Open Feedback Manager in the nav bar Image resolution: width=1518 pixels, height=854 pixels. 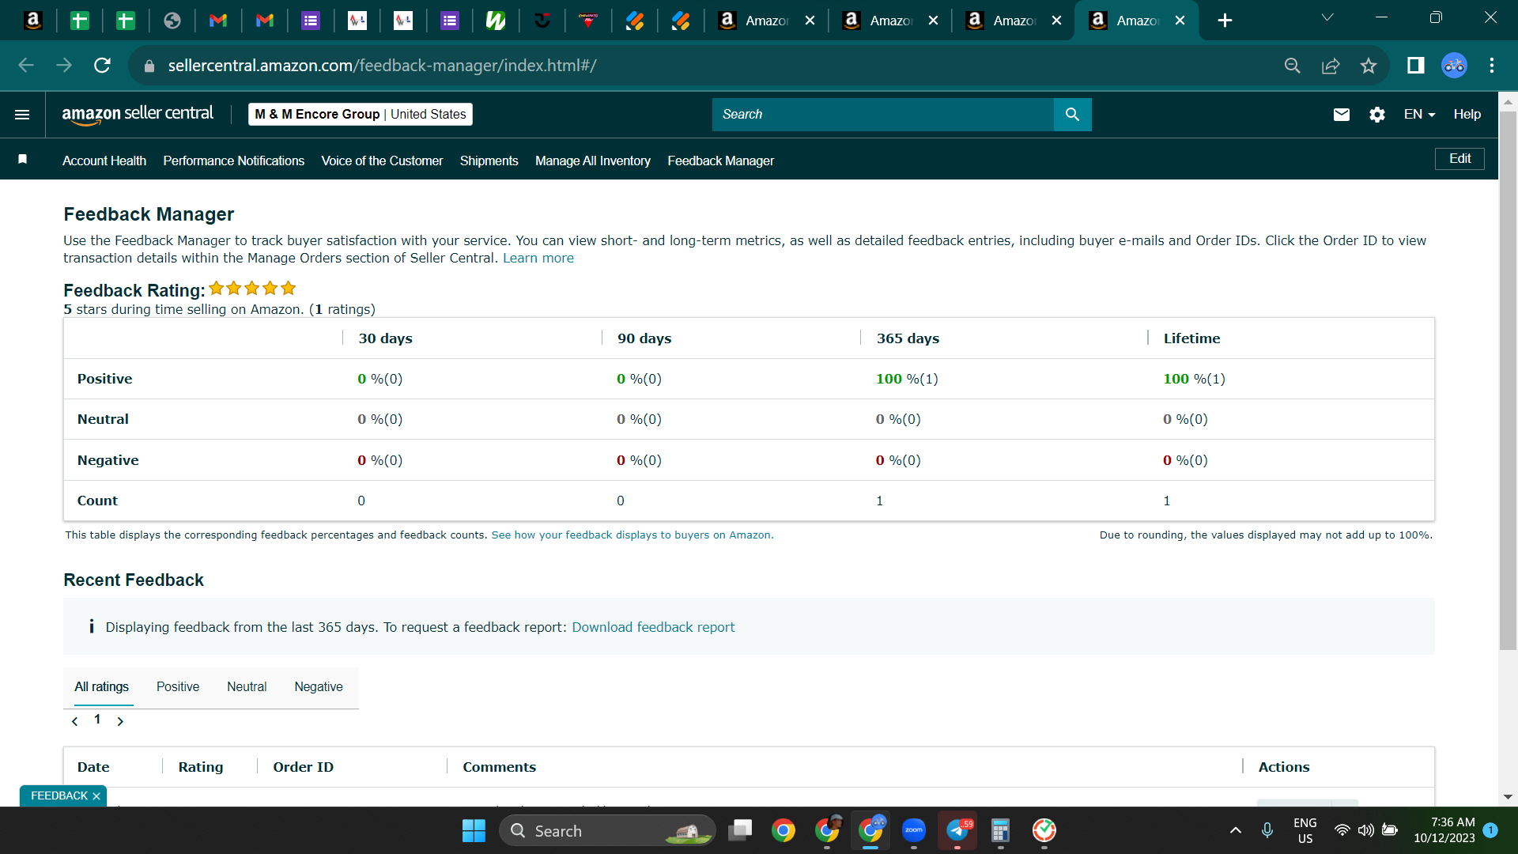720,161
